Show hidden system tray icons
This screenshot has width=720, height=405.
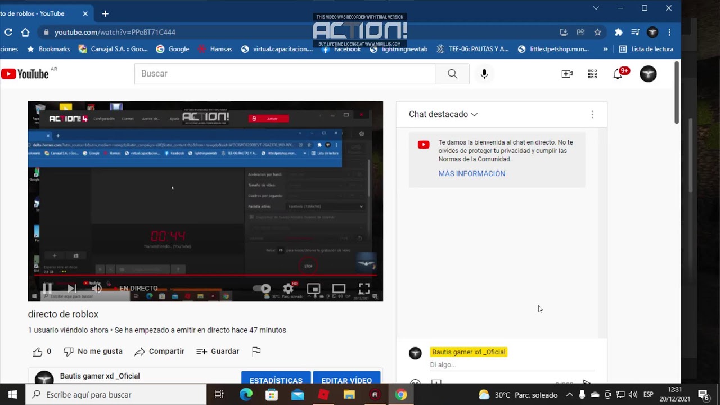click(569, 395)
